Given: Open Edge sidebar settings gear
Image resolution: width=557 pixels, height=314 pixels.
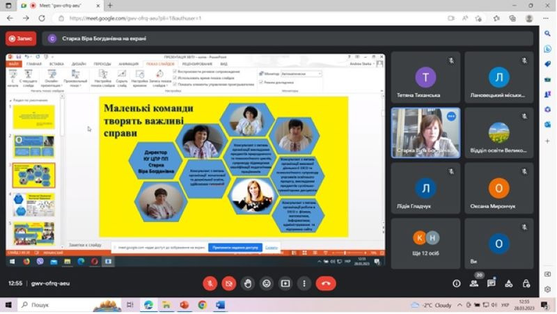Looking at the screenshot, I should pos(547,290).
